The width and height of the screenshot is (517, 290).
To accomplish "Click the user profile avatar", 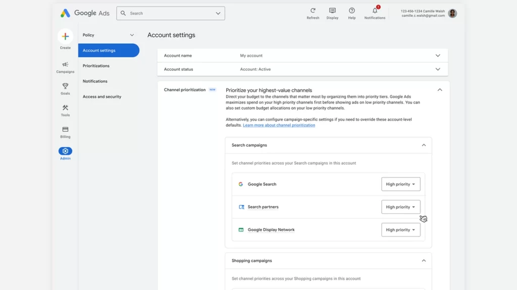I will click(452, 13).
